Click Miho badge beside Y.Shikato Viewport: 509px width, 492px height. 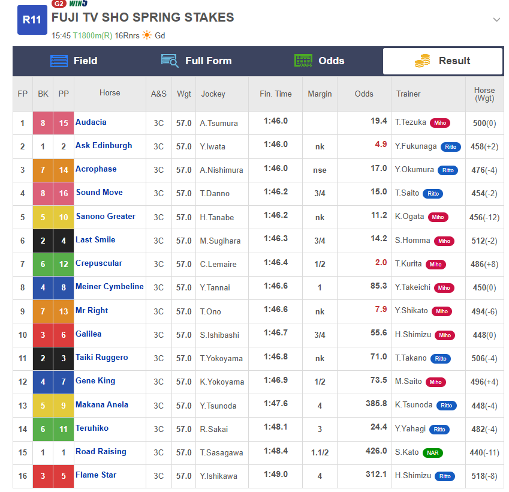click(x=442, y=311)
